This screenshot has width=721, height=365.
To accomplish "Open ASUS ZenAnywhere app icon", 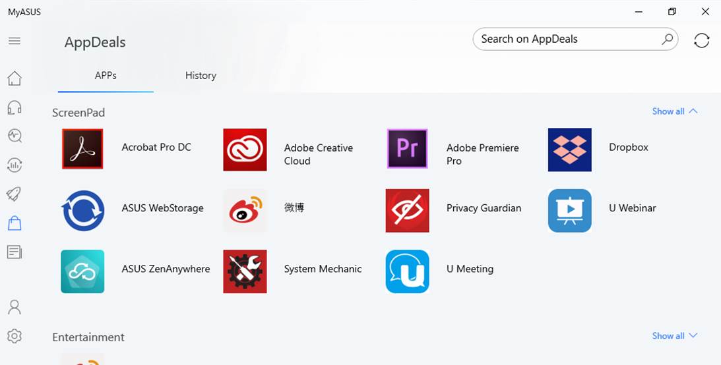I will tap(82, 271).
